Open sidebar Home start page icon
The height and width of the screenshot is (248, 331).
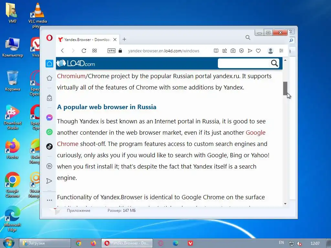click(x=49, y=64)
